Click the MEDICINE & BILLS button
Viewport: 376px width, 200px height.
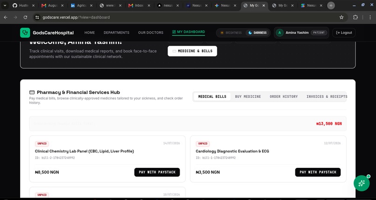click(x=192, y=51)
